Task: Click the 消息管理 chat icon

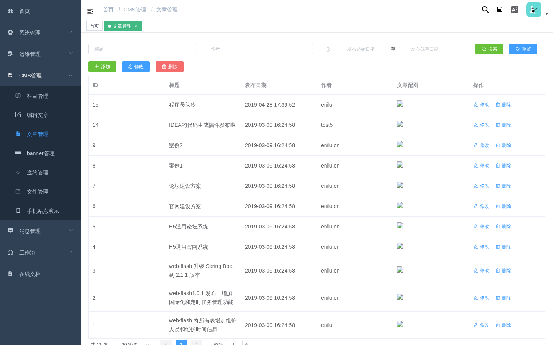Action: [10, 231]
